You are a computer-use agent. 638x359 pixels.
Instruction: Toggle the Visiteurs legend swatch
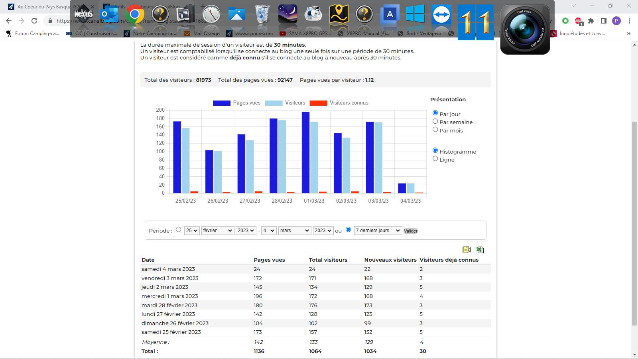pyautogui.click(x=274, y=103)
